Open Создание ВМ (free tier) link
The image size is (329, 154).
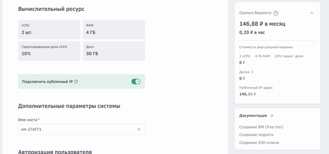tap(261, 127)
